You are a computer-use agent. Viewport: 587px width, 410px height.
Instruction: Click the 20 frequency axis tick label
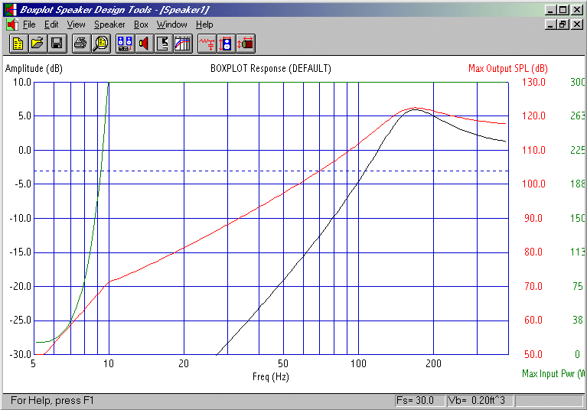coord(184,363)
